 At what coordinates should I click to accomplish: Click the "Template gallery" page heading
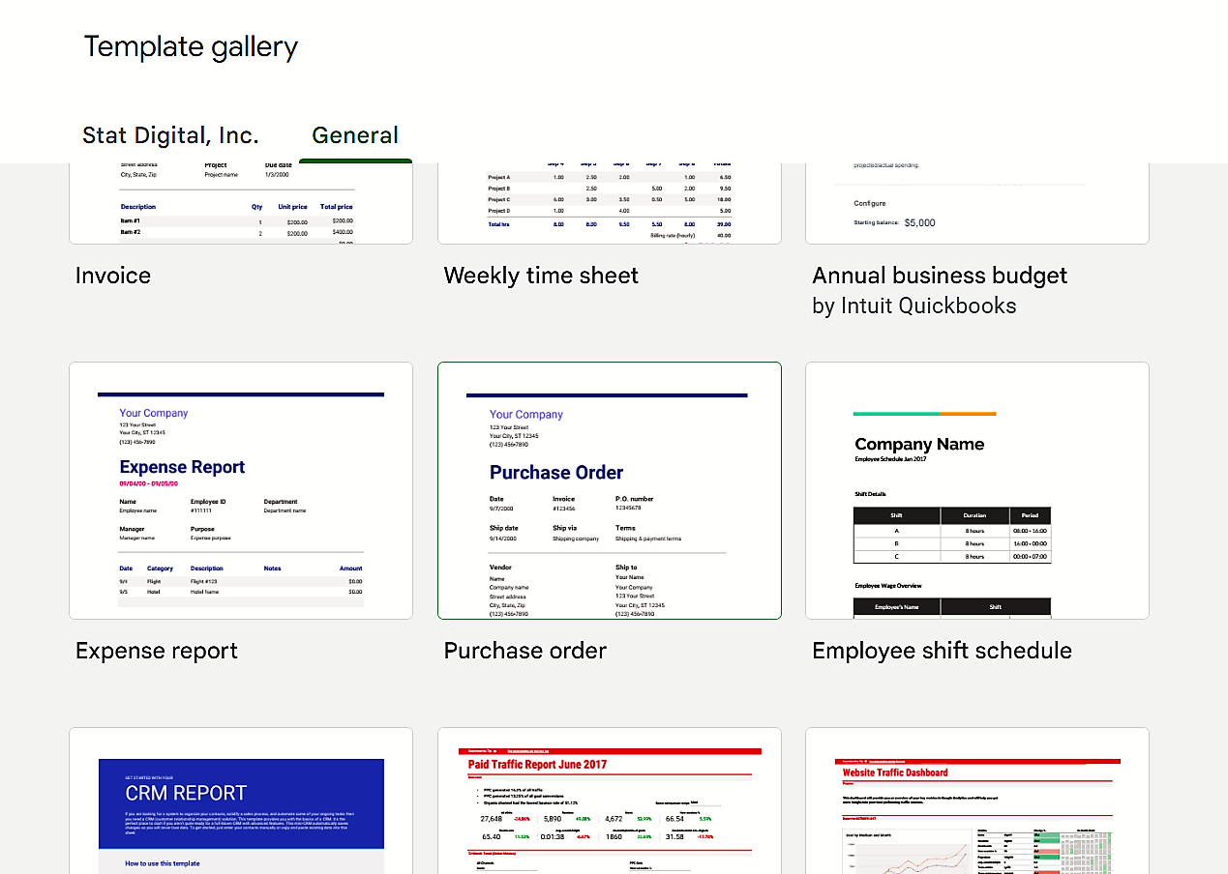191,46
